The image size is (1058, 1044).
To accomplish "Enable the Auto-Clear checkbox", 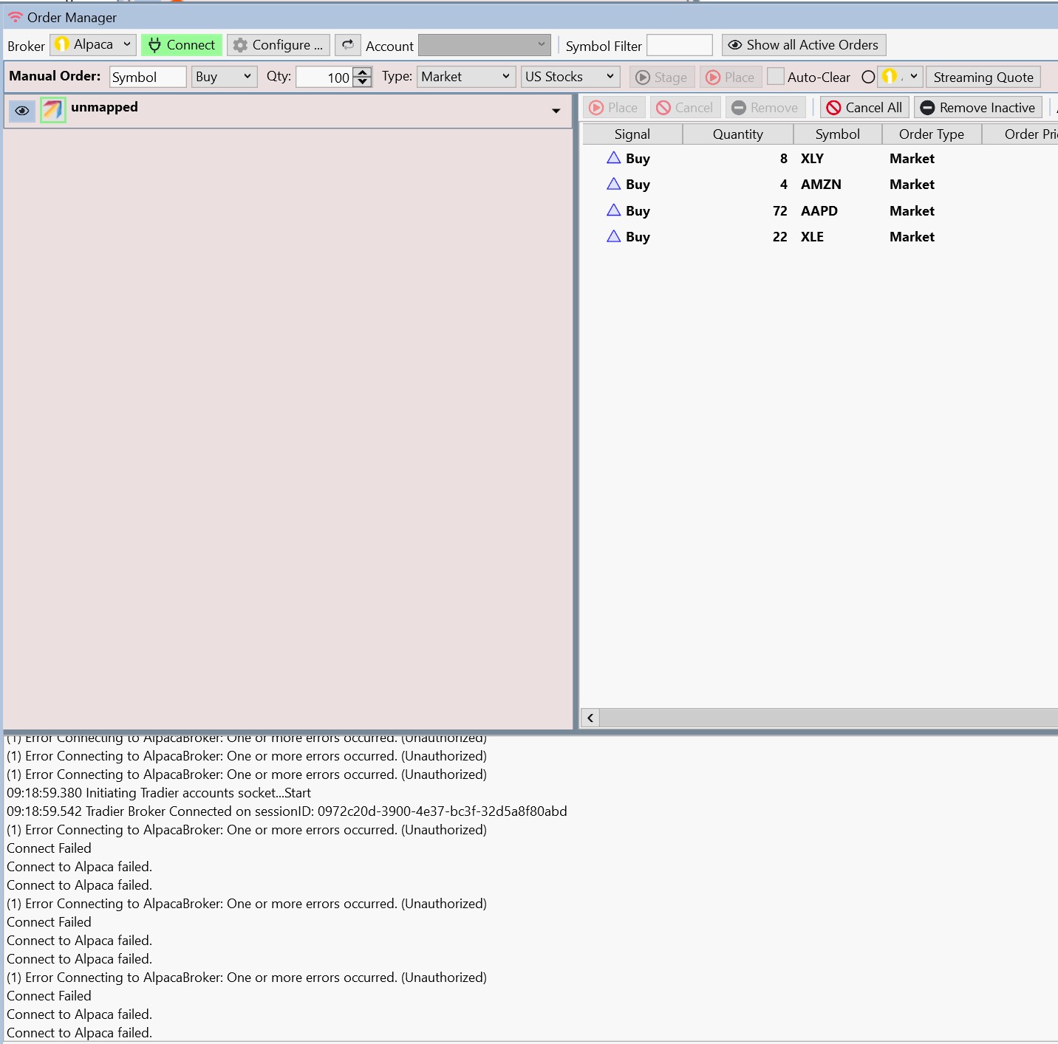I will point(775,77).
